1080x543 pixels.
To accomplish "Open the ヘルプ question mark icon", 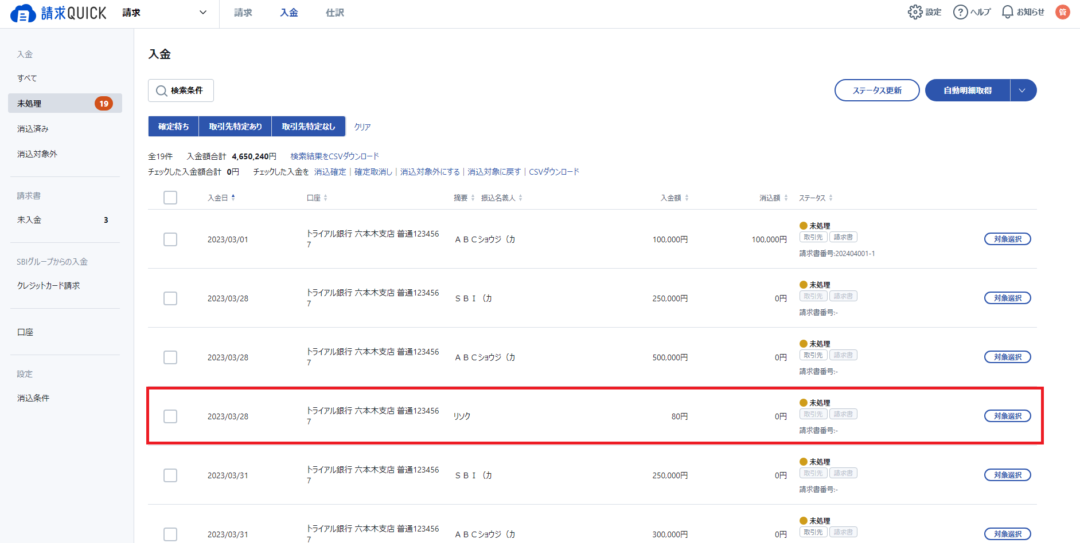I will pyautogui.click(x=960, y=12).
